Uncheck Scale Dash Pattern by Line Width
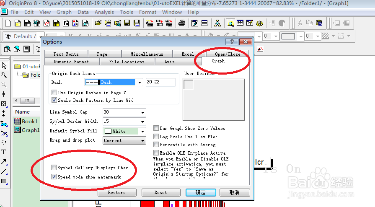Viewport: 375px width, 207px height. (54, 100)
